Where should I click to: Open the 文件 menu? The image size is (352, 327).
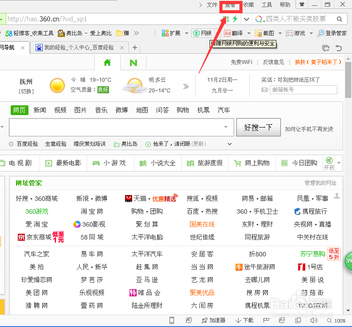pos(212,4)
